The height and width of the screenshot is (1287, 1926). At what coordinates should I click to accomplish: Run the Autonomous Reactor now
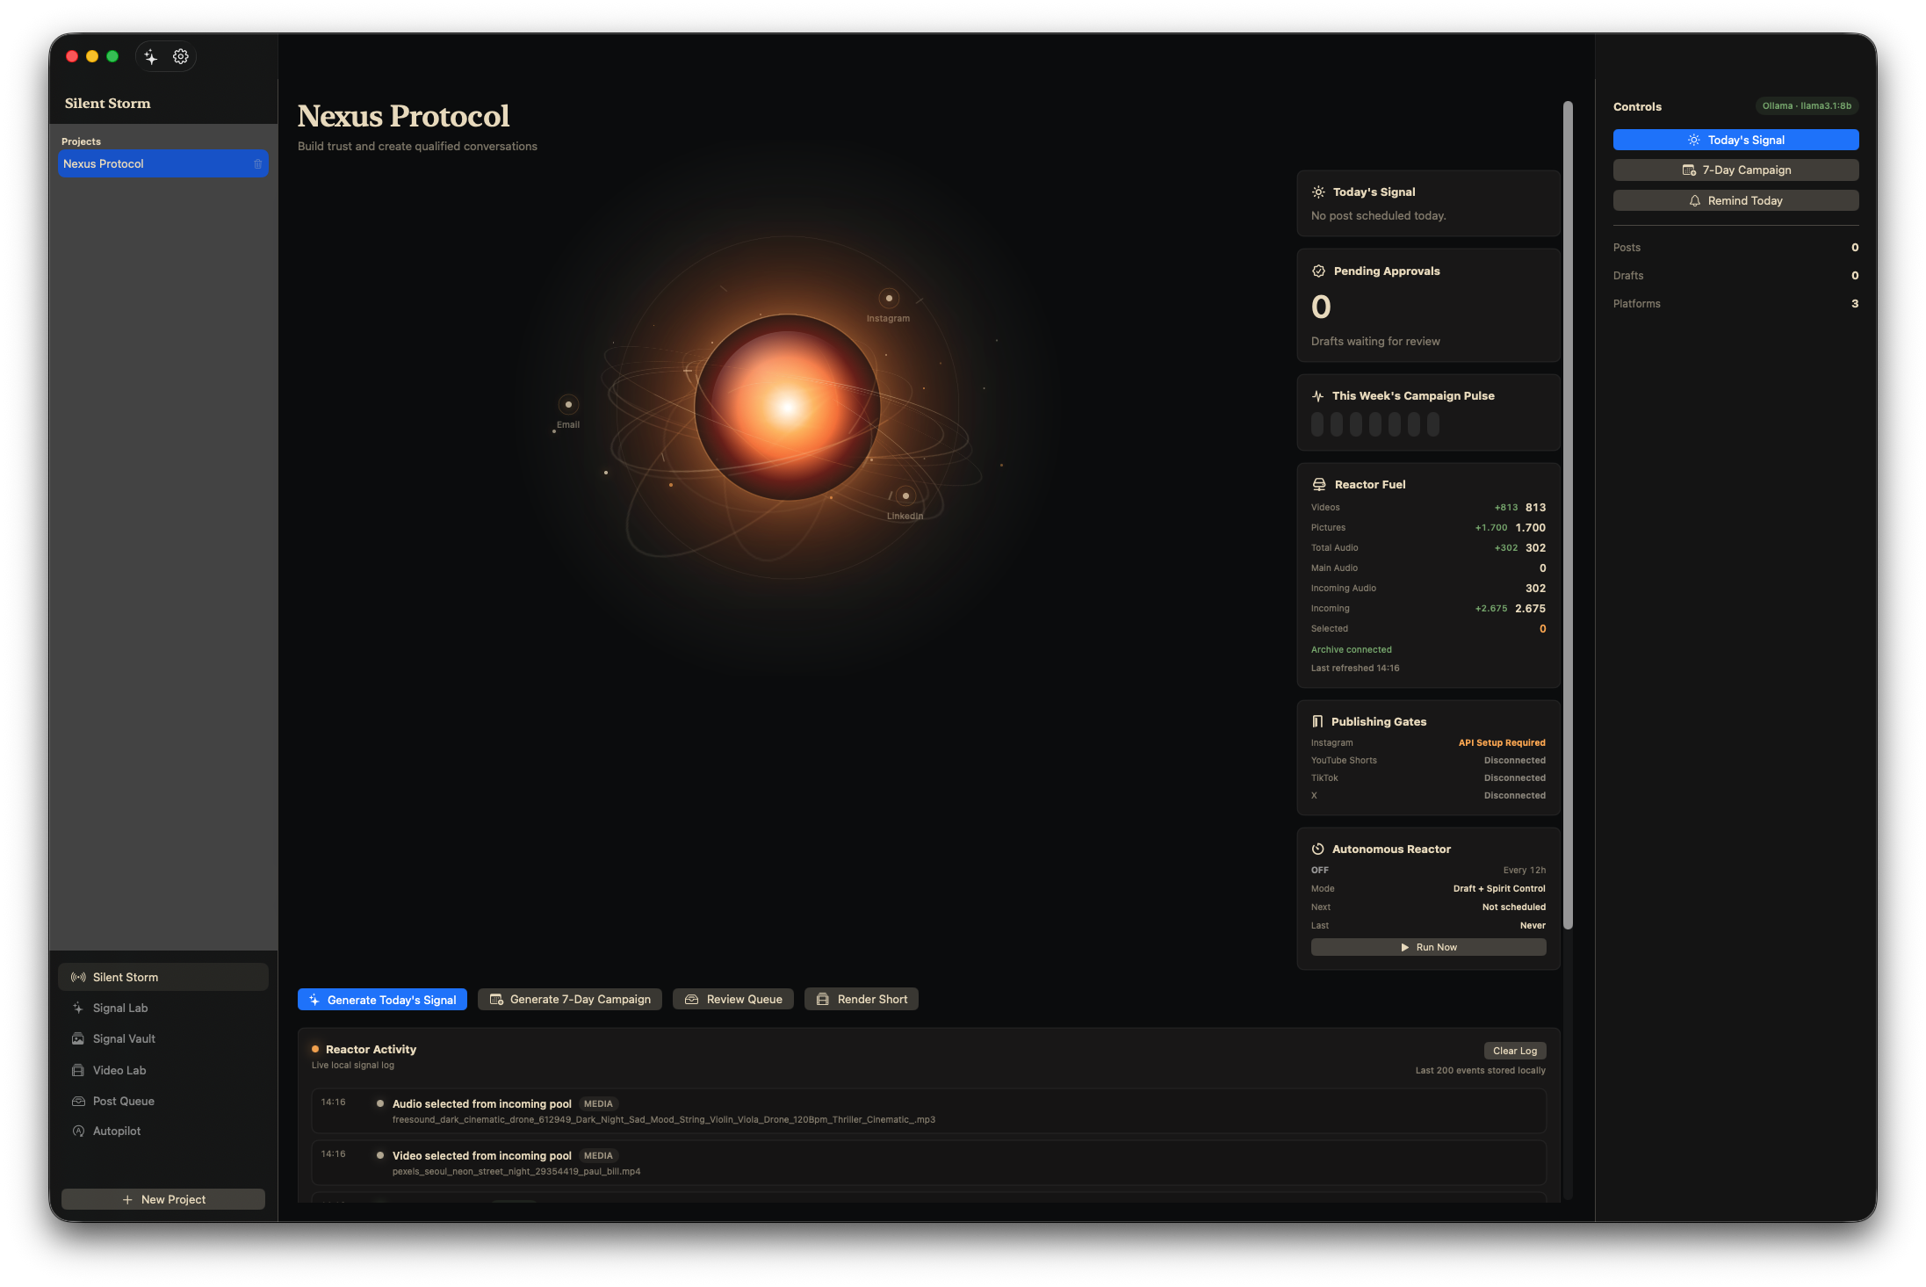point(1429,948)
